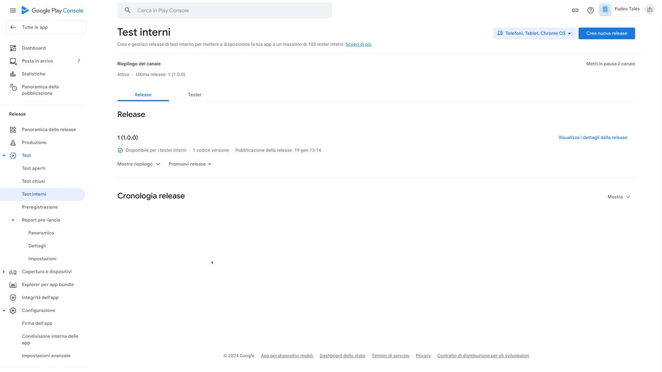Click the help question mark icon

(x=590, y=10)
